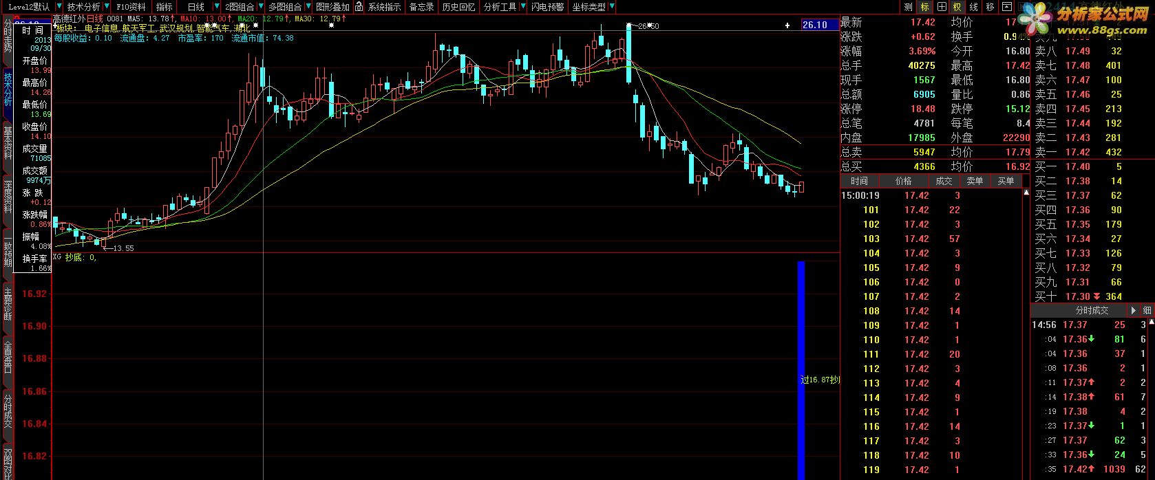Select 技术分析 side tab
The width and height of the screenshot is (1155, 480).
tap(8, 89)
